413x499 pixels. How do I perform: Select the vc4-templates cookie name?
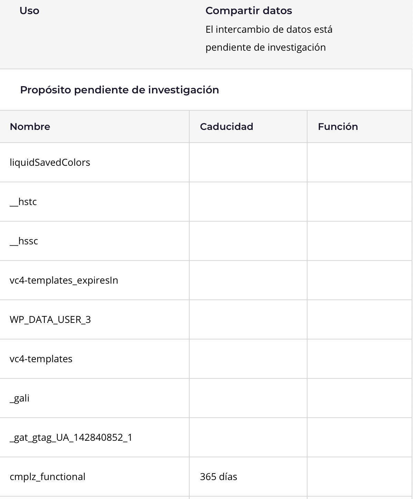tap(41, 359)
